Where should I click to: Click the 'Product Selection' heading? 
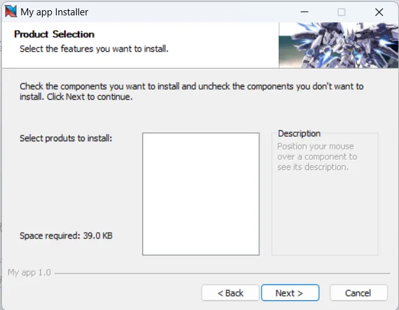click(54, 35)
